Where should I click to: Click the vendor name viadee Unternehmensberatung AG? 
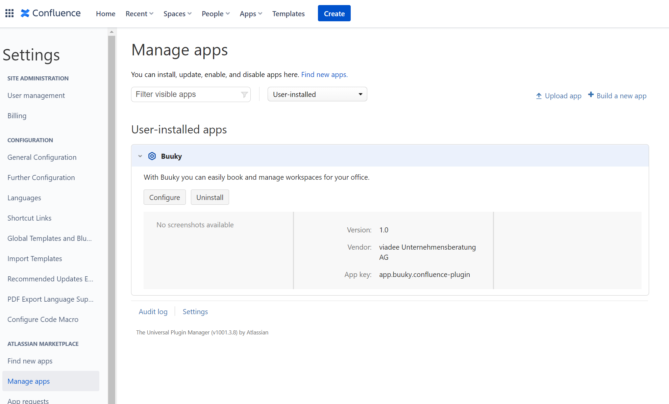tap(427, 252)
